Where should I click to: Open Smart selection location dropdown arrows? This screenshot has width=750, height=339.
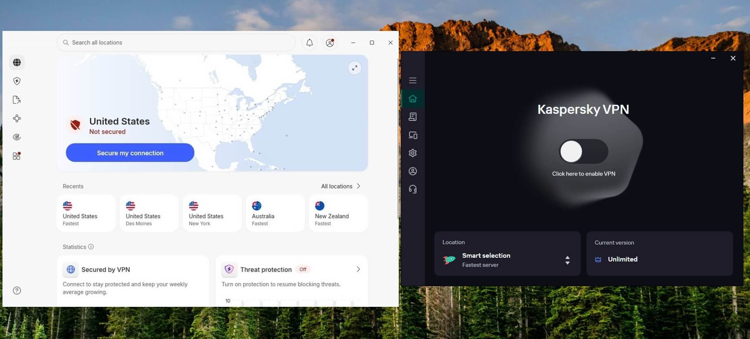pyautogui.click(x=568, y=260)
